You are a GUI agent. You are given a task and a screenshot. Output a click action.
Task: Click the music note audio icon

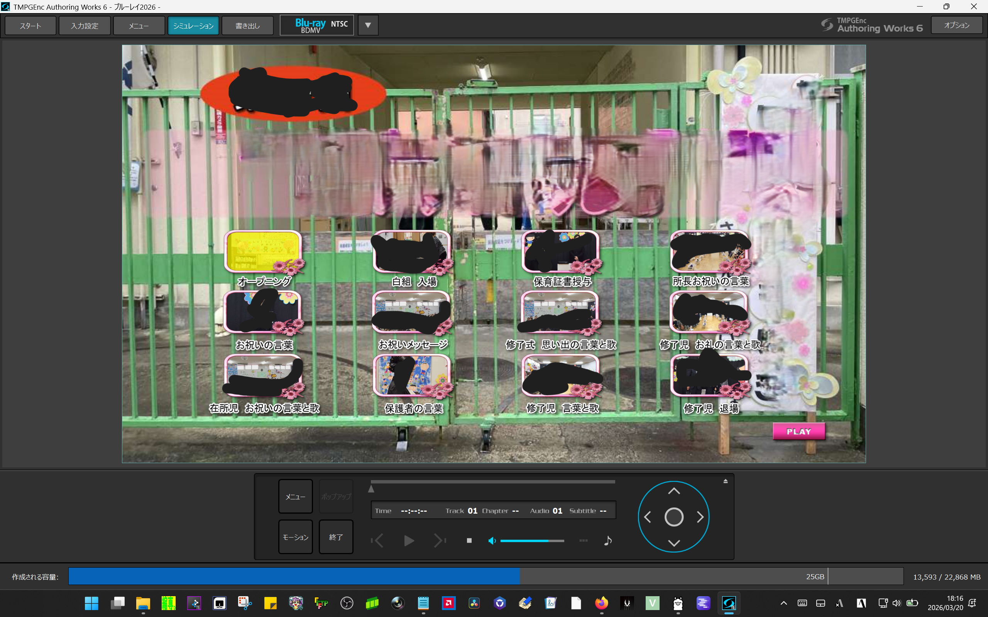[x=607, y=541]
